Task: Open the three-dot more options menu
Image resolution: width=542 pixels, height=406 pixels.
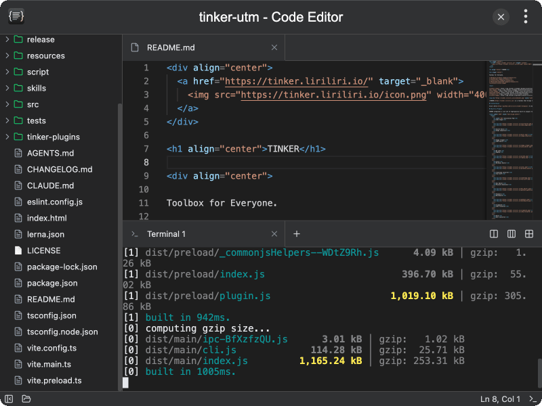Action: pos(526,16)
